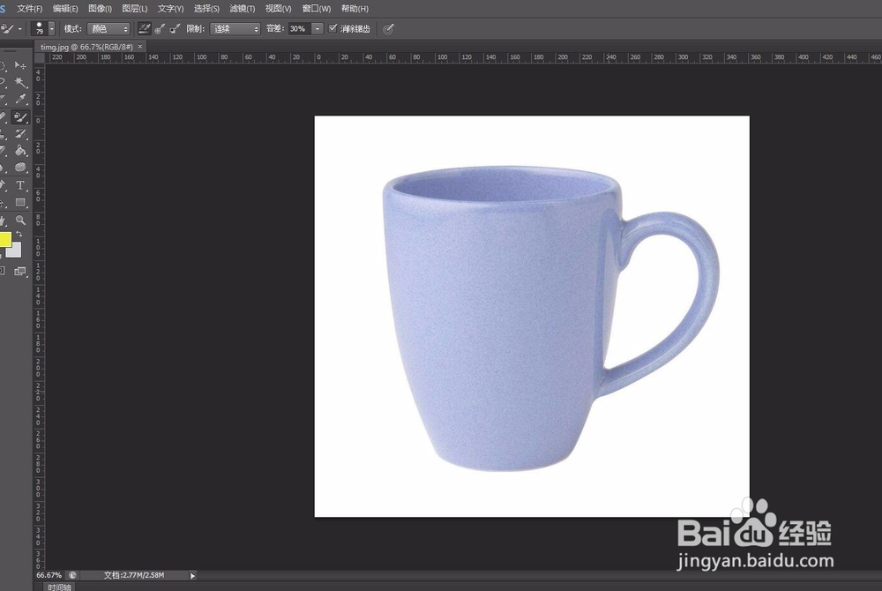This screenshot has width=882, height=591.
Task: Select the Eyedropper tool
Action: [x=20, y=100]
